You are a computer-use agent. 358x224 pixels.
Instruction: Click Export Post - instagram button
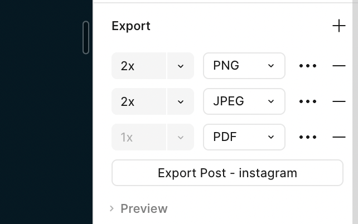(x=228, y=173)
